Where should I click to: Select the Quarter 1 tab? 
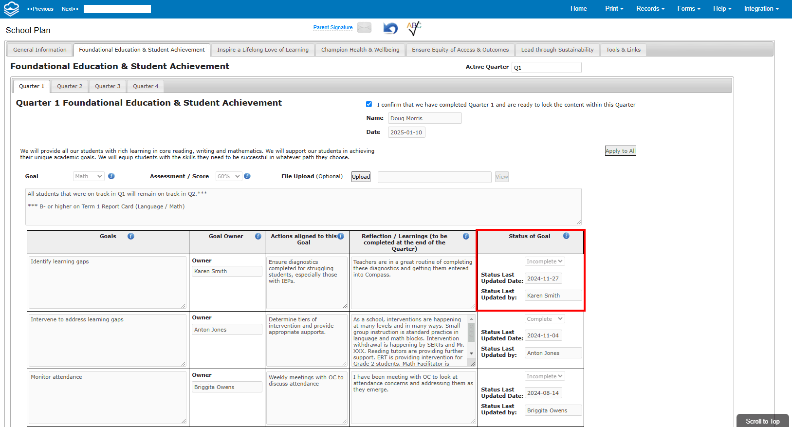click(x=32, y=86)
